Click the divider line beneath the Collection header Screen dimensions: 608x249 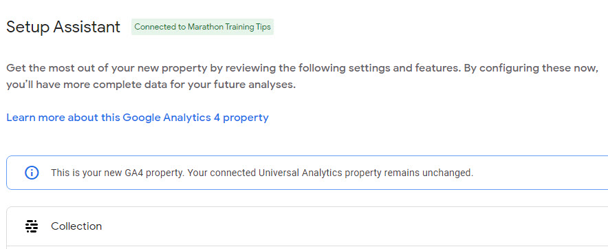(x=307, y=246)
